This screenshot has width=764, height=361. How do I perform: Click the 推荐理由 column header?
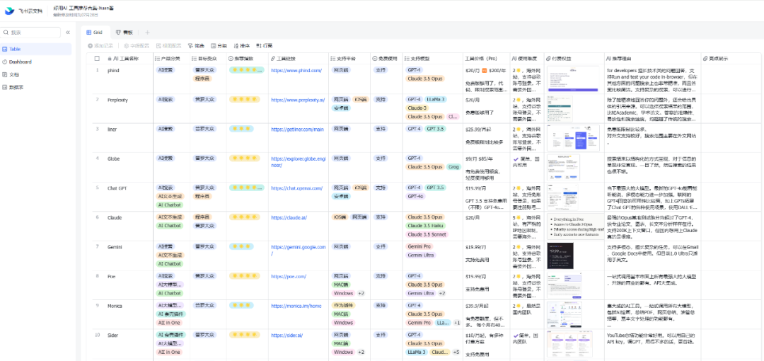tap(652, 58)
